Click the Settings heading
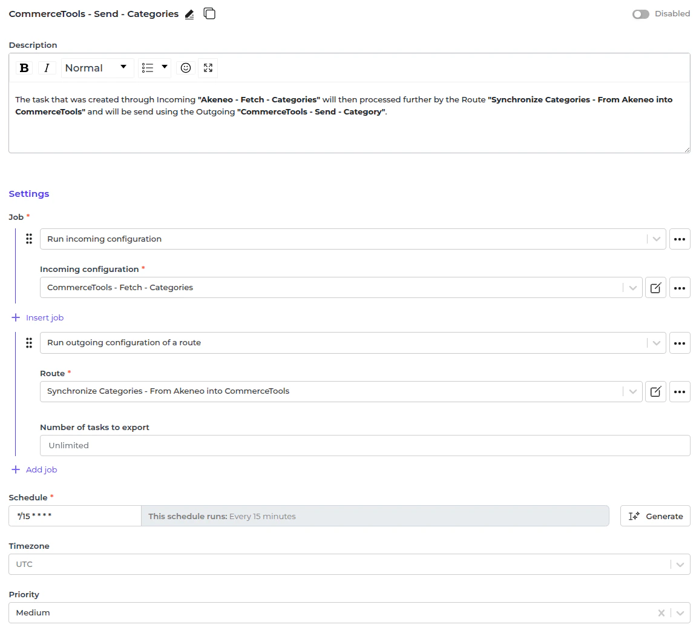The image size is (699, 633). click(29, 194)
